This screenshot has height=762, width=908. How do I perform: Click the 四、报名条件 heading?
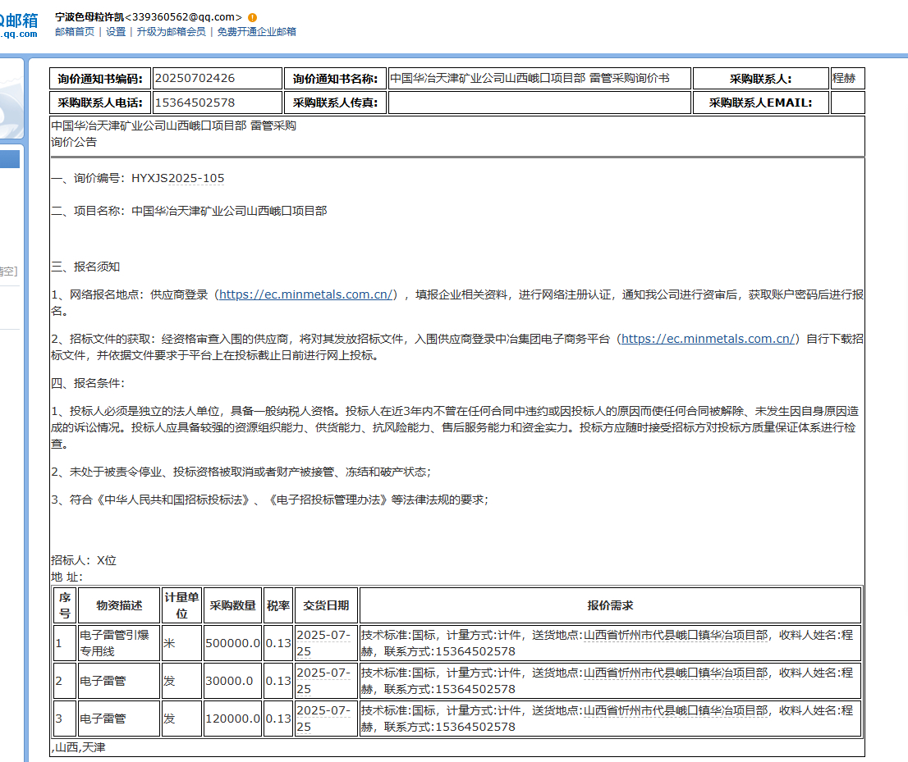click(88, 383)
